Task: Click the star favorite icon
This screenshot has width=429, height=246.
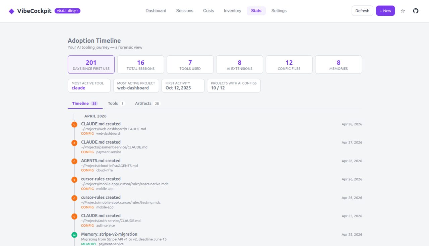Action: point(403,11)
